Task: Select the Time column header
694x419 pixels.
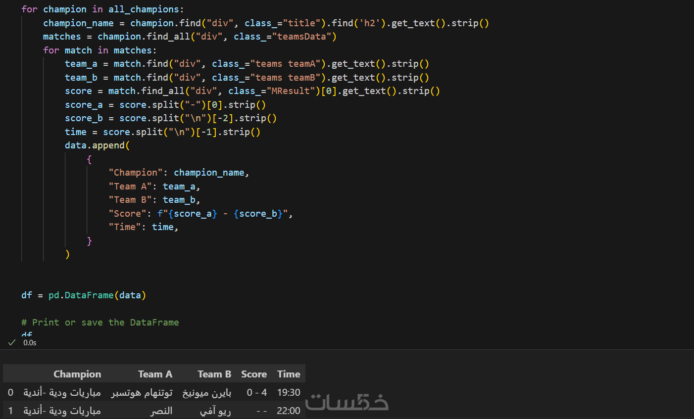Action: point(289,374)
